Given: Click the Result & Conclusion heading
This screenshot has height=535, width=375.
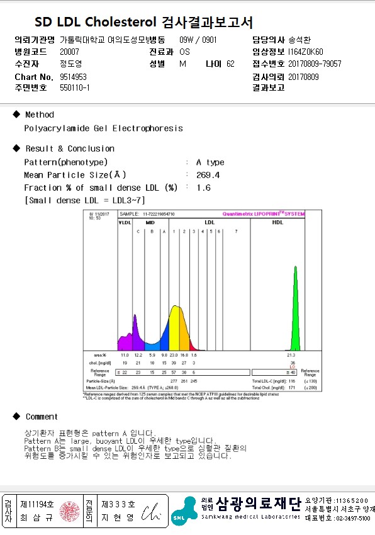Looking at the screenshot, I should point(70,149).
